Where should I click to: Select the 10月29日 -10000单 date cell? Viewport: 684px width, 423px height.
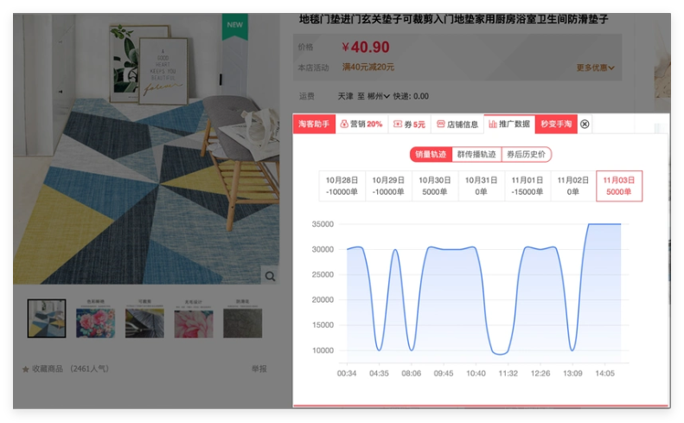[x=388, y=186]
